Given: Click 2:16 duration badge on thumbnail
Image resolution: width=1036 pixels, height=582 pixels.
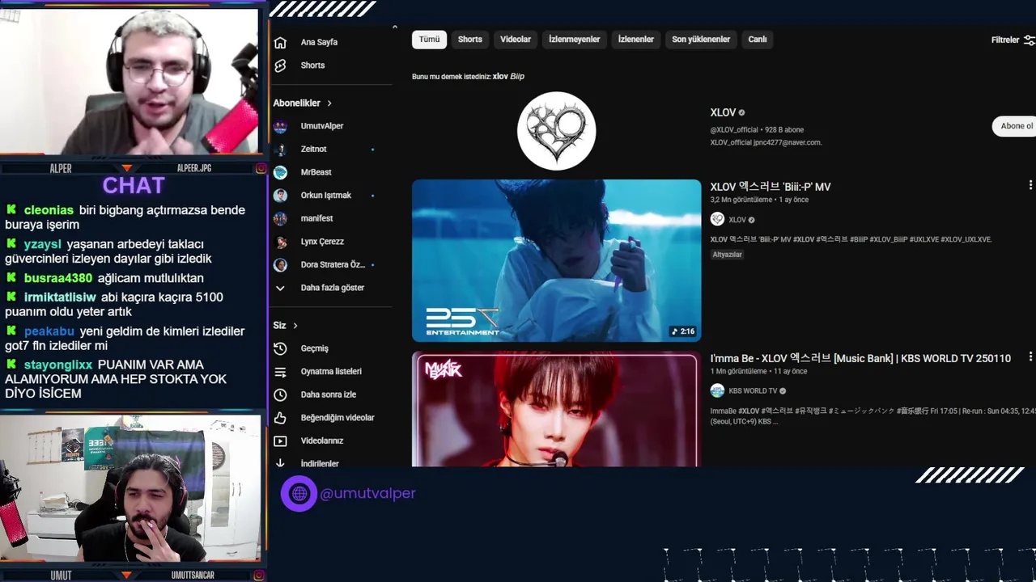Looking at the screenshot, I should 683,331.
